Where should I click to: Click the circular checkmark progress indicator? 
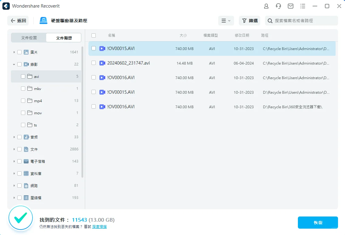20,218
